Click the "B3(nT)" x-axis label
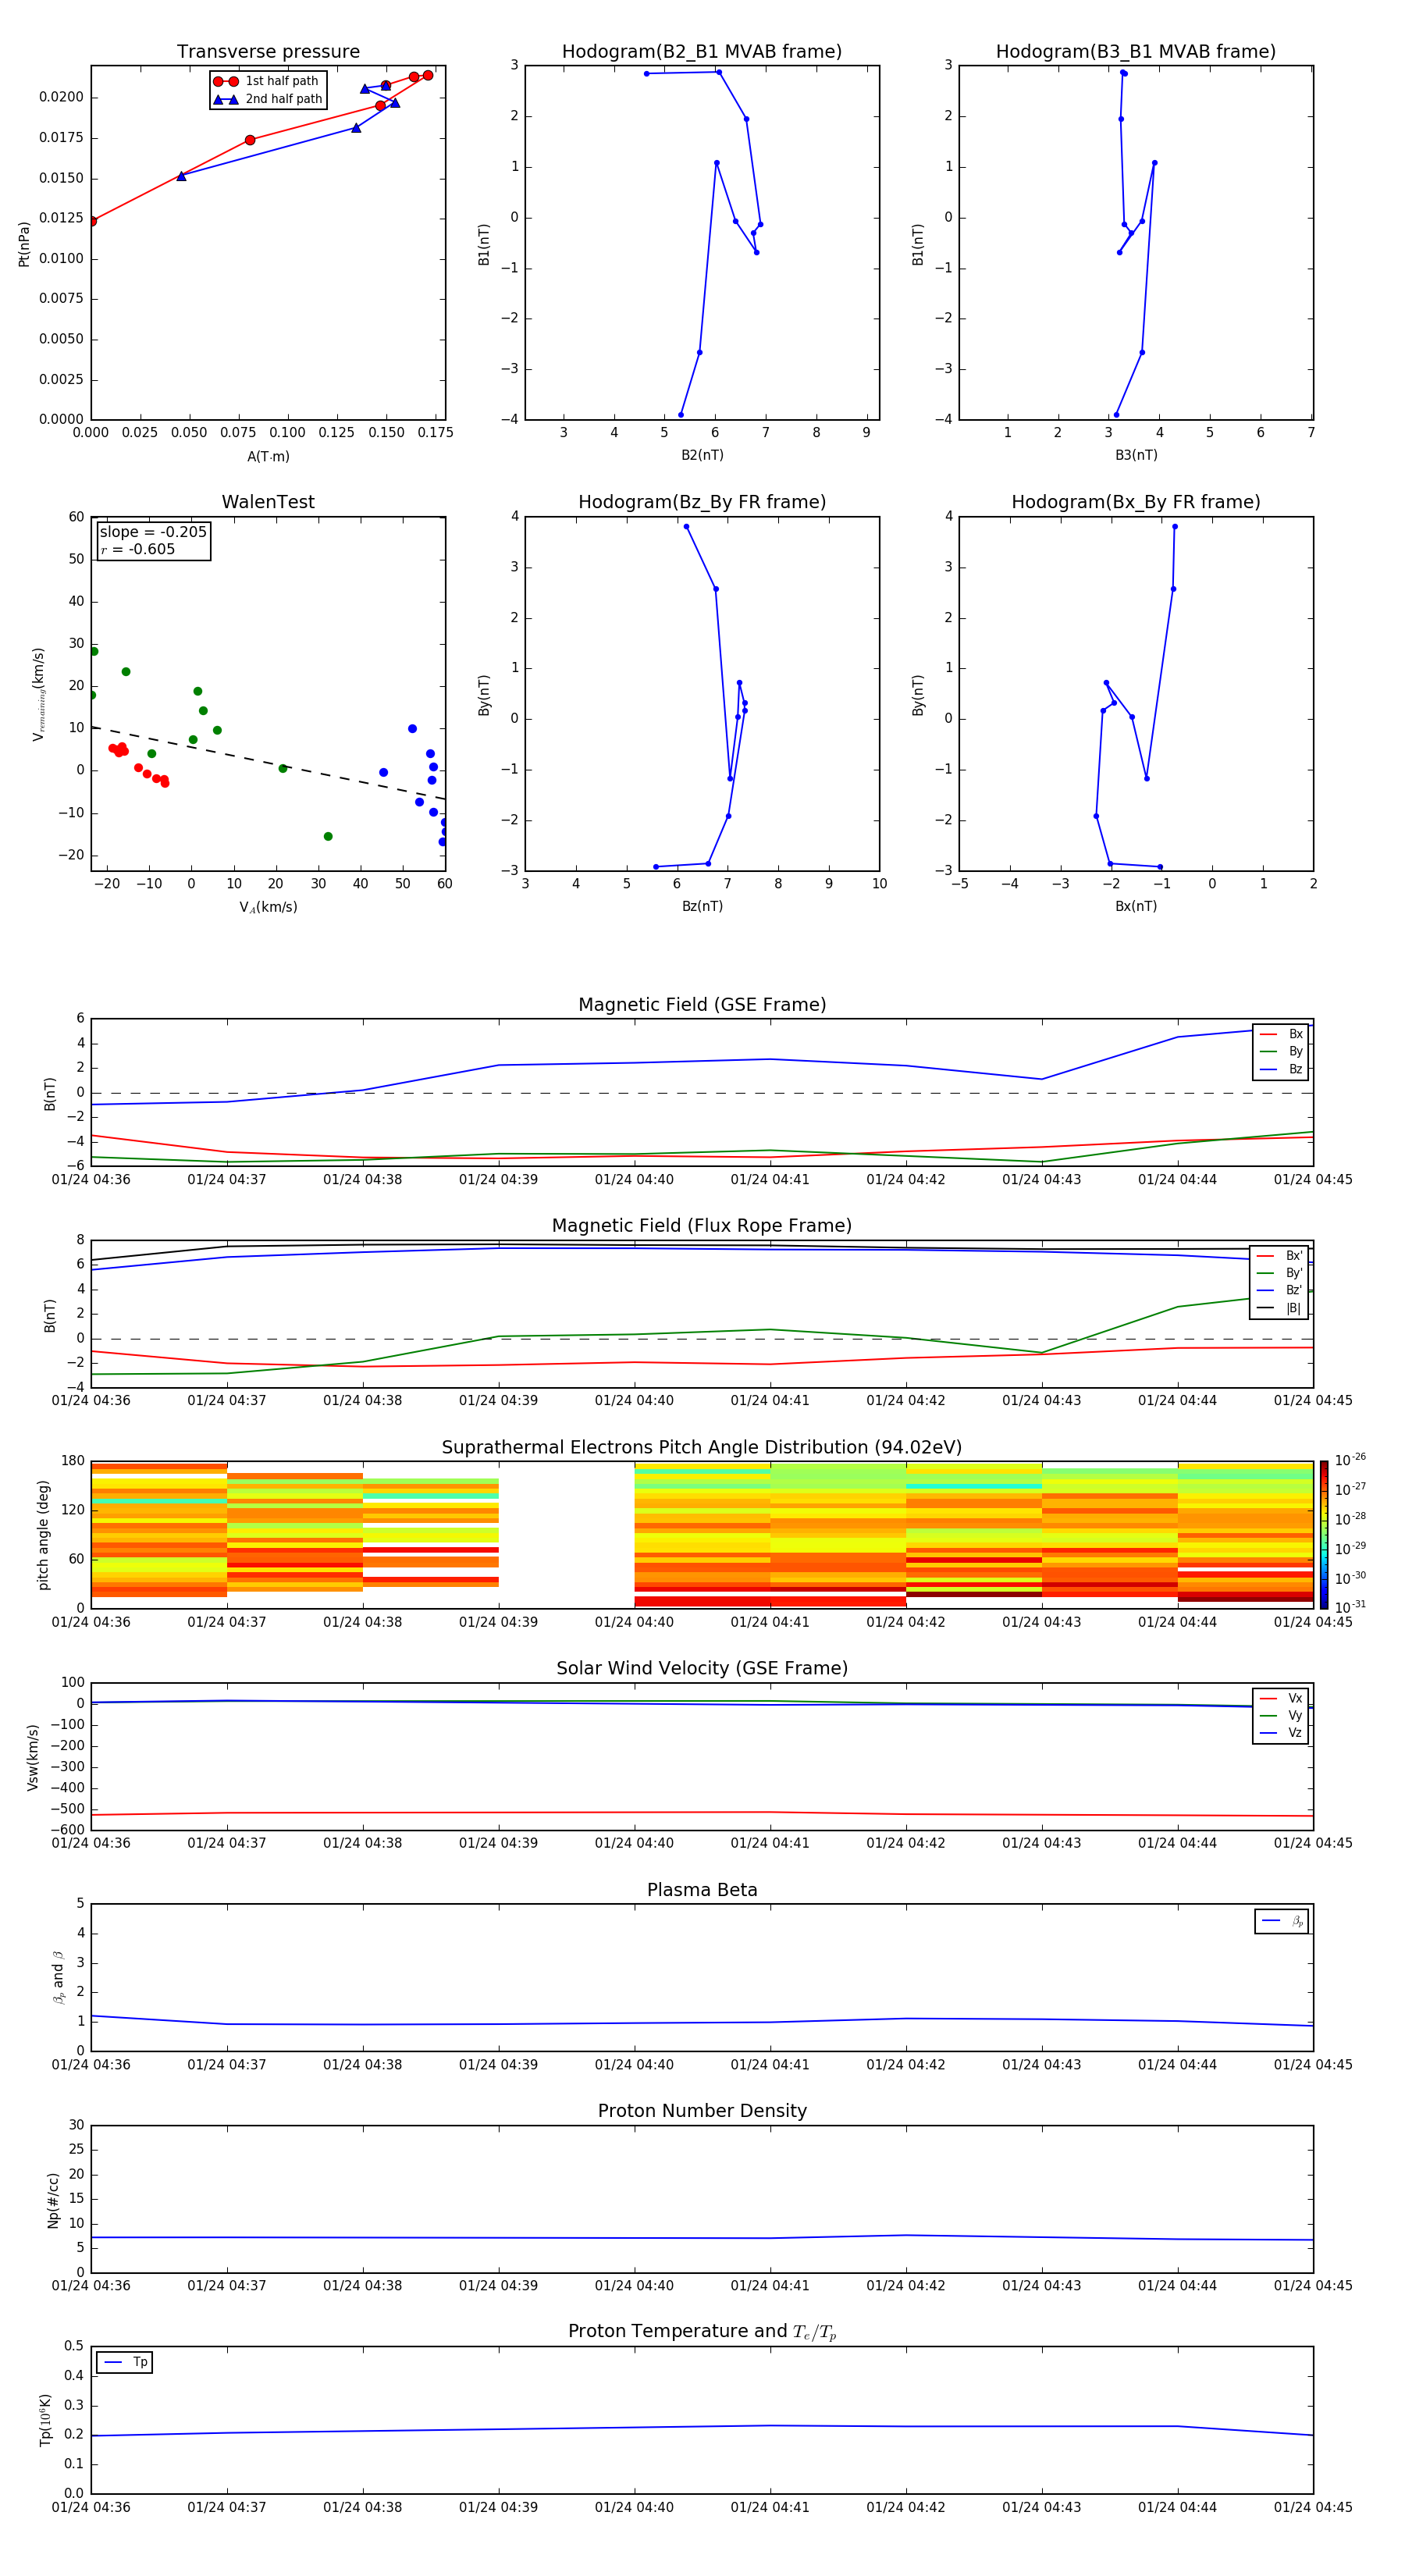1405x2576 pixels. (1136, 455)
